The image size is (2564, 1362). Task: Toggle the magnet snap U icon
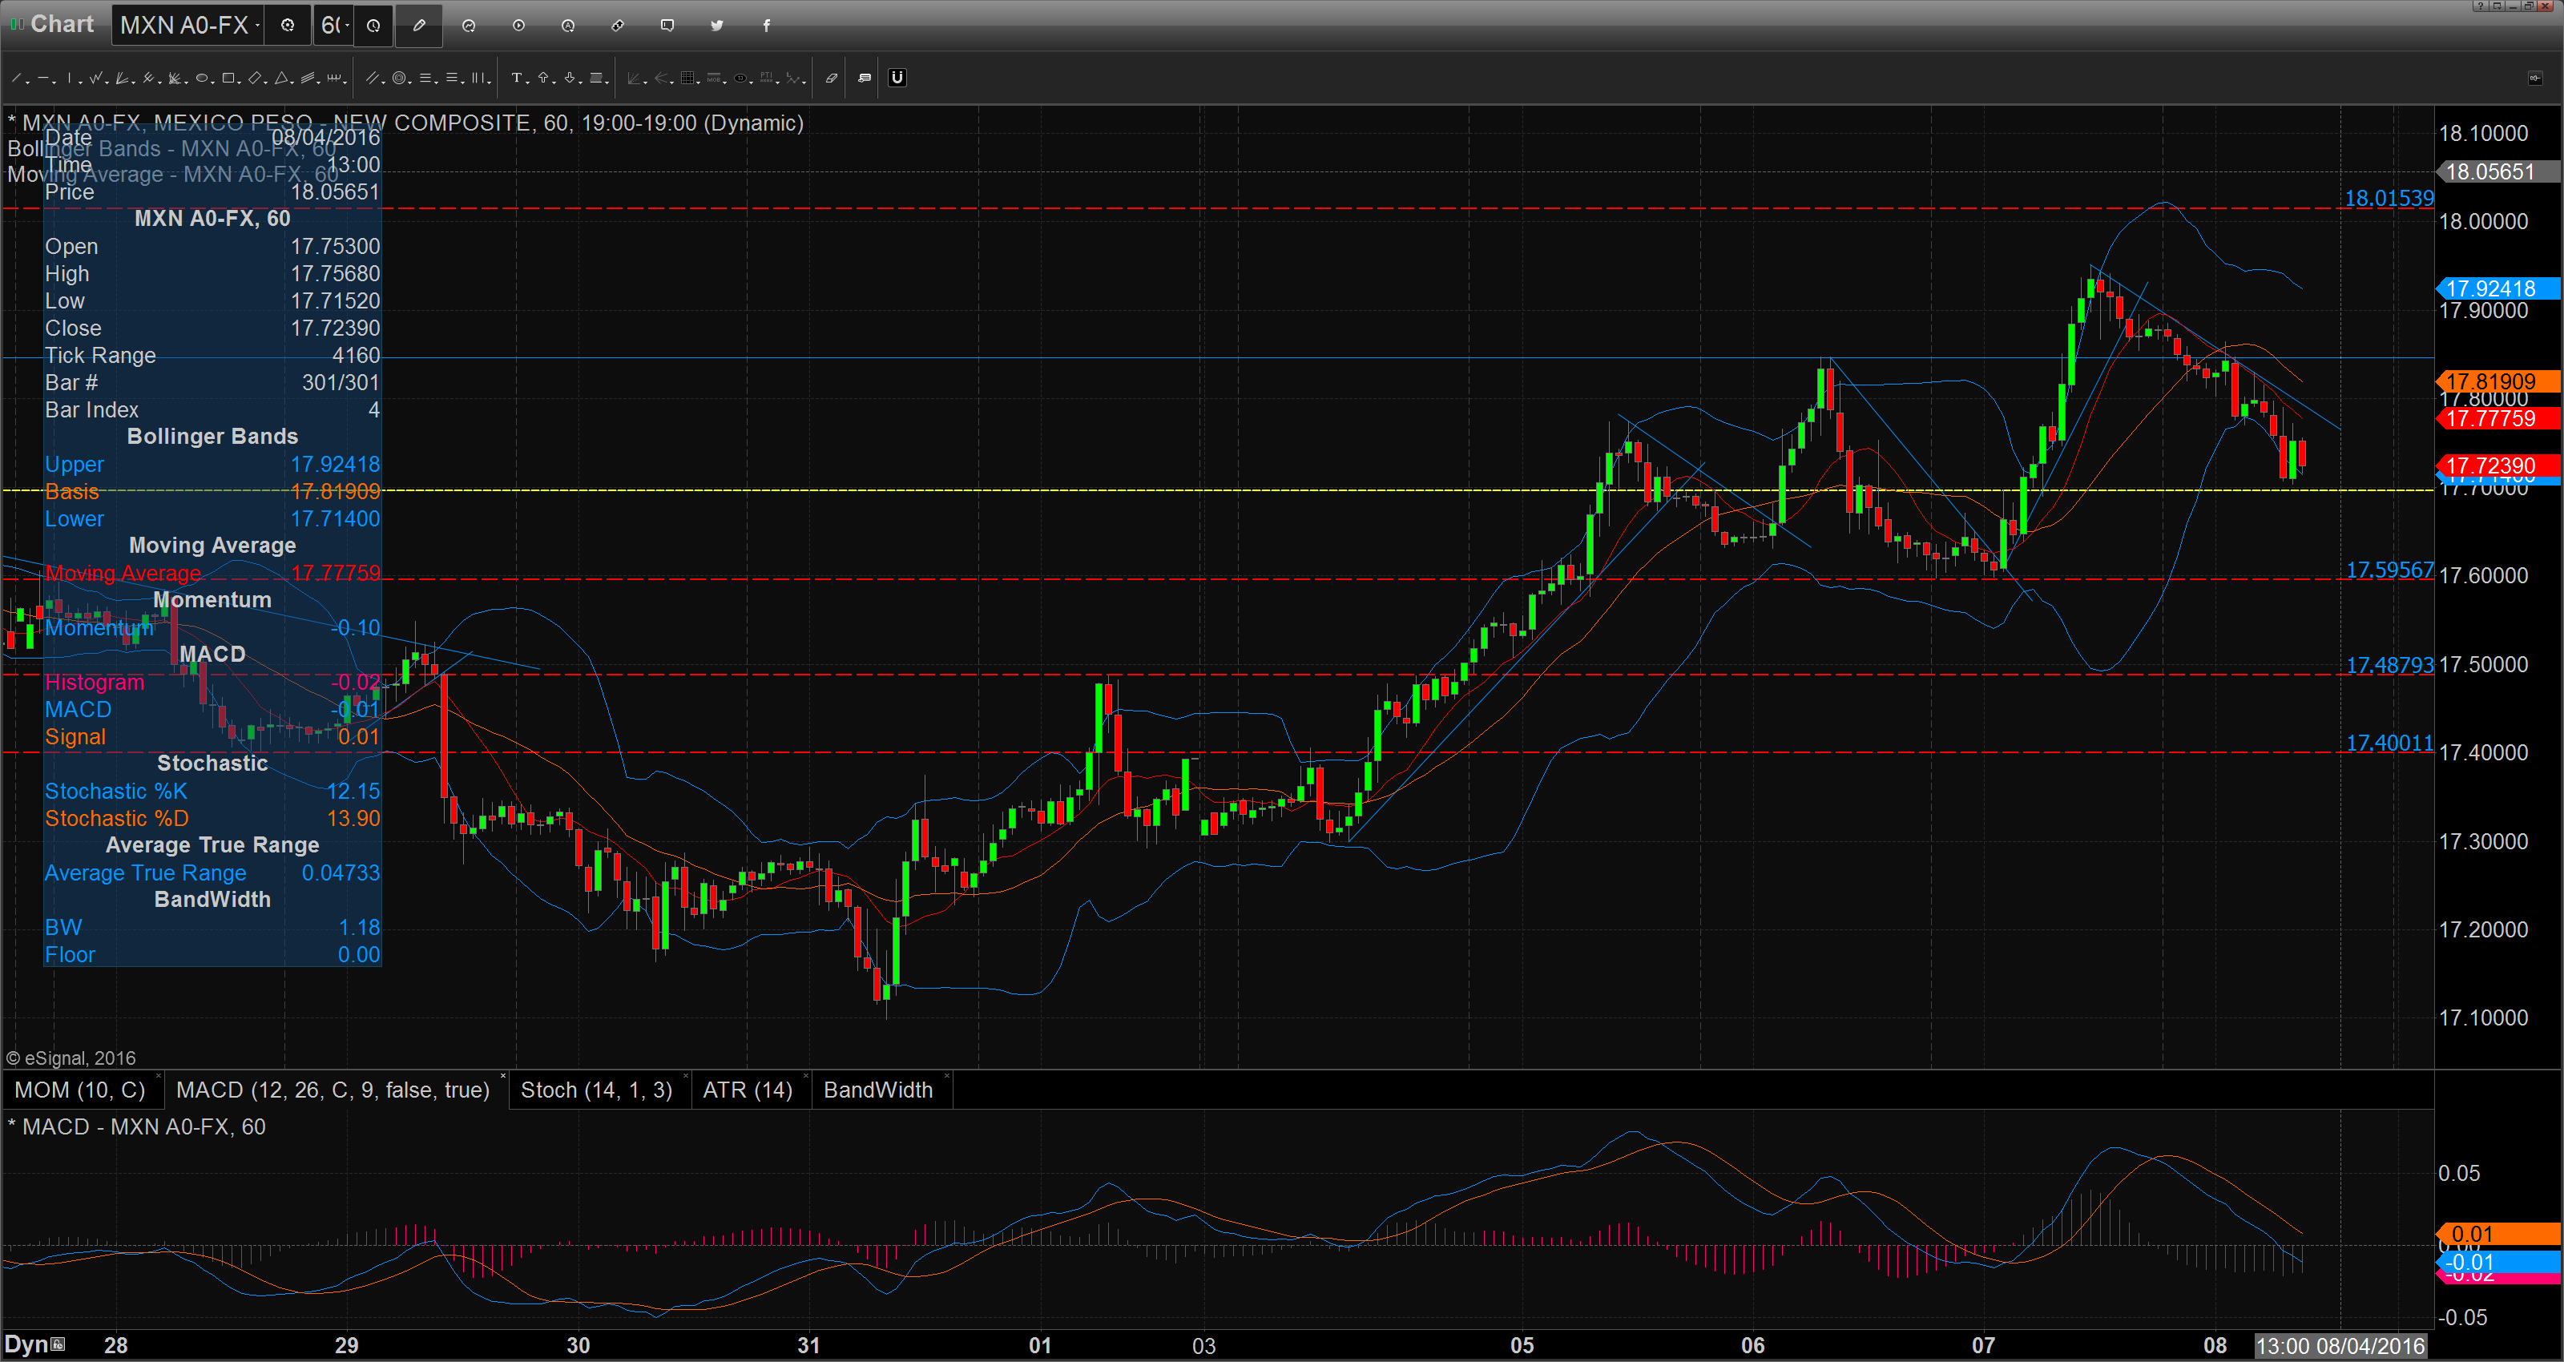click(897, 78)
